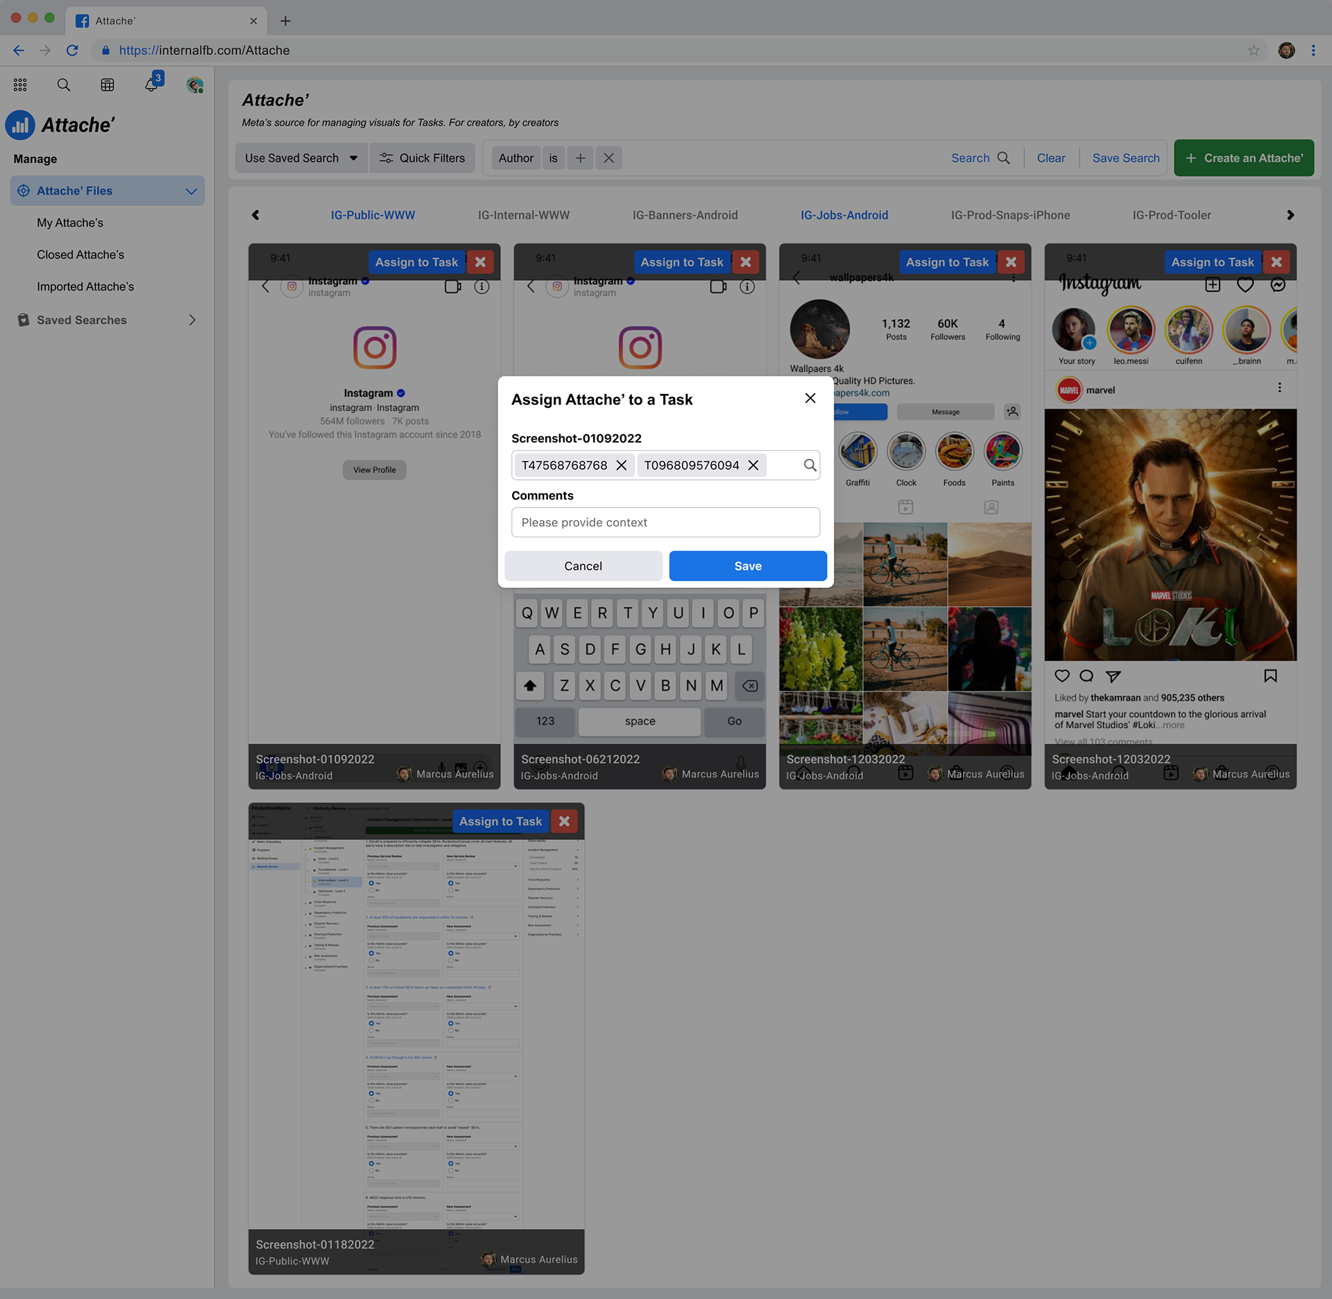Collapse the Attache' Files section

[191, 191]
